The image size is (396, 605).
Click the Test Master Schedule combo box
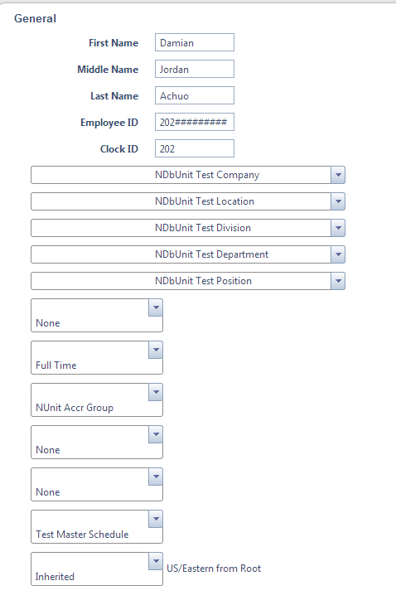(97, 526)
